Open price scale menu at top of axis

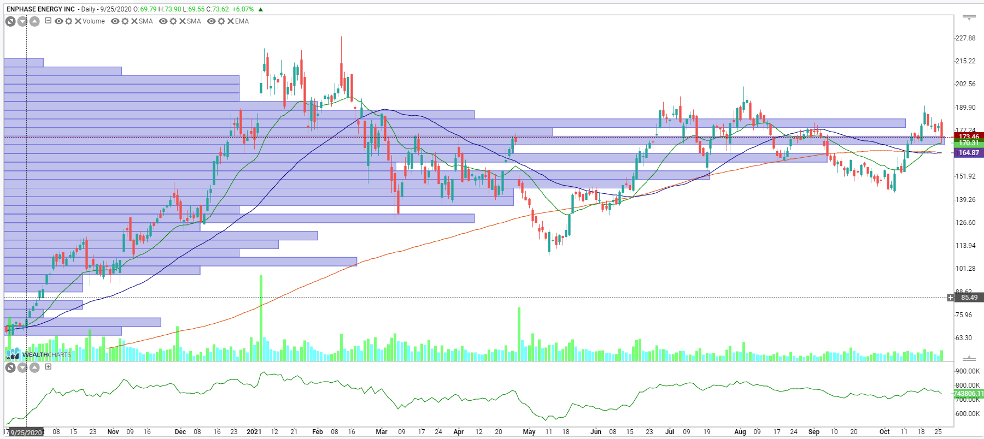[x=969, y=18]
